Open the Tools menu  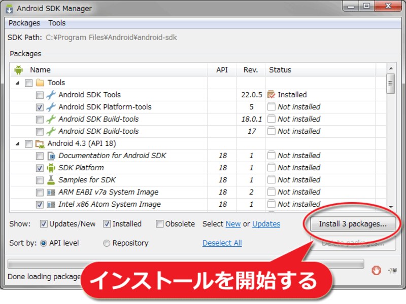click(x=56, y=23)
